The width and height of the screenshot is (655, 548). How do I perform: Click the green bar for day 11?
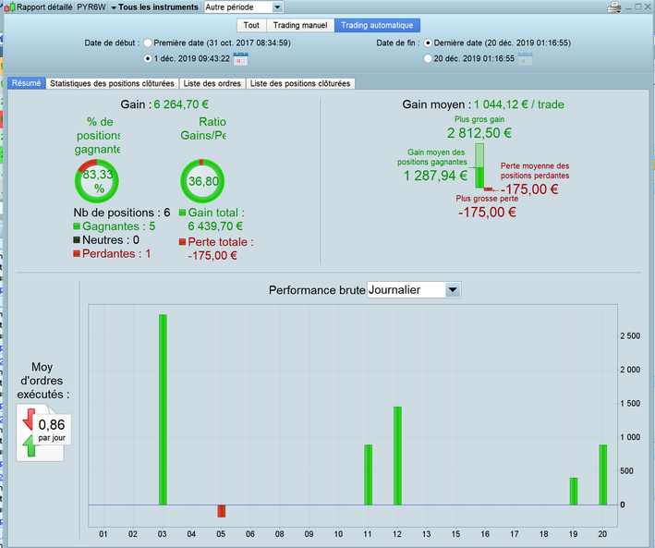click(368, 475)
